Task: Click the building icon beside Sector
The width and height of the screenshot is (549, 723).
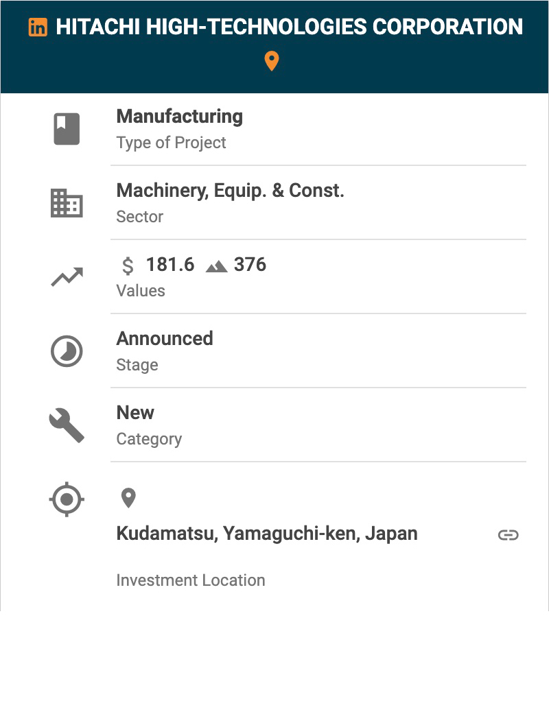Action: [x=67, y=203]
